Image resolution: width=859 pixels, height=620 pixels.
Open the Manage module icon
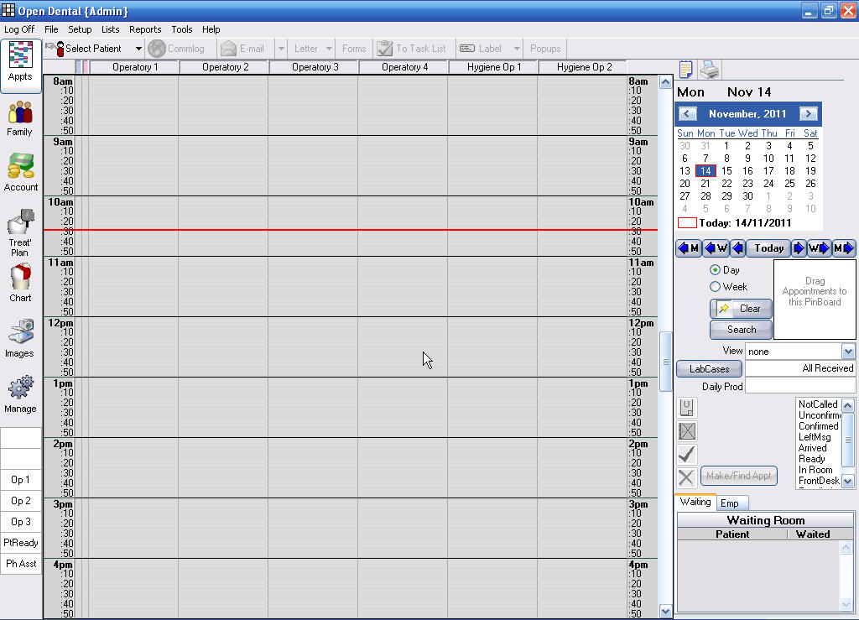coord(20,393)
